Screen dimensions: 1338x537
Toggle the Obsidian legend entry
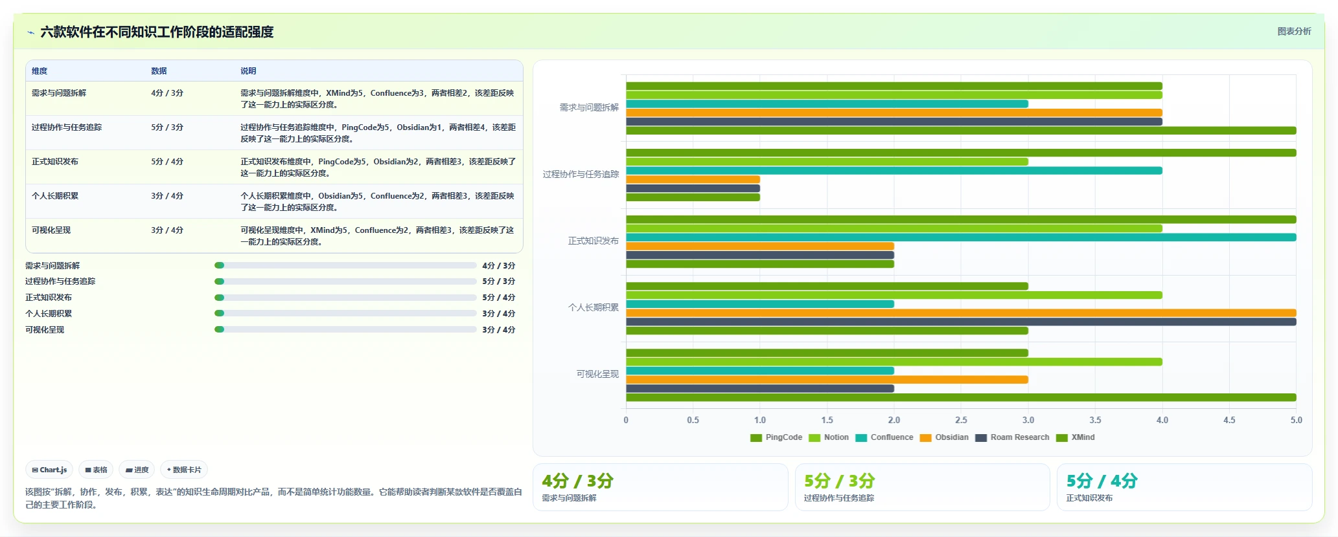point(944,437)
